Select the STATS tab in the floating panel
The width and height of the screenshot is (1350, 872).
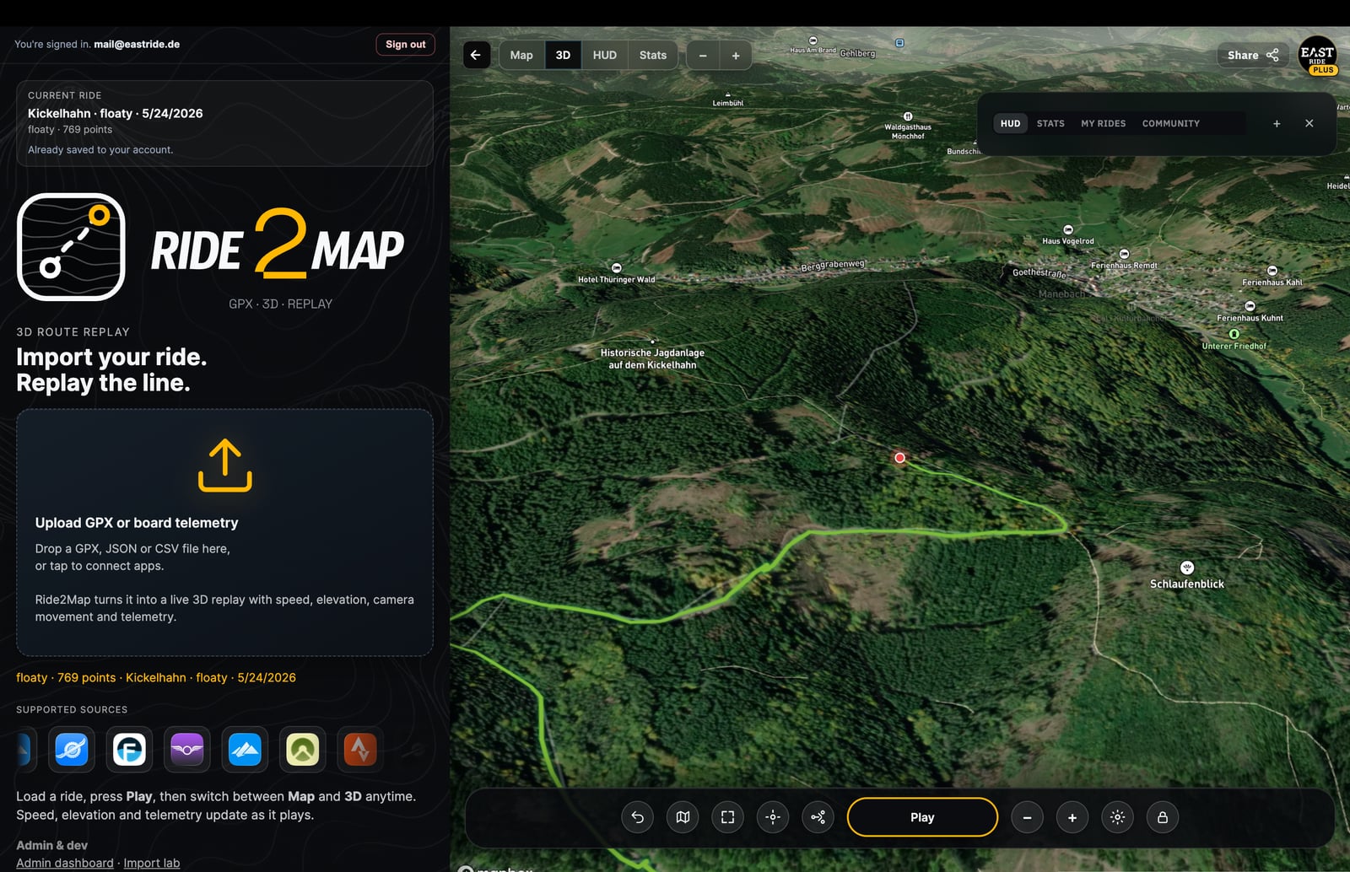tap(1050, 123)
